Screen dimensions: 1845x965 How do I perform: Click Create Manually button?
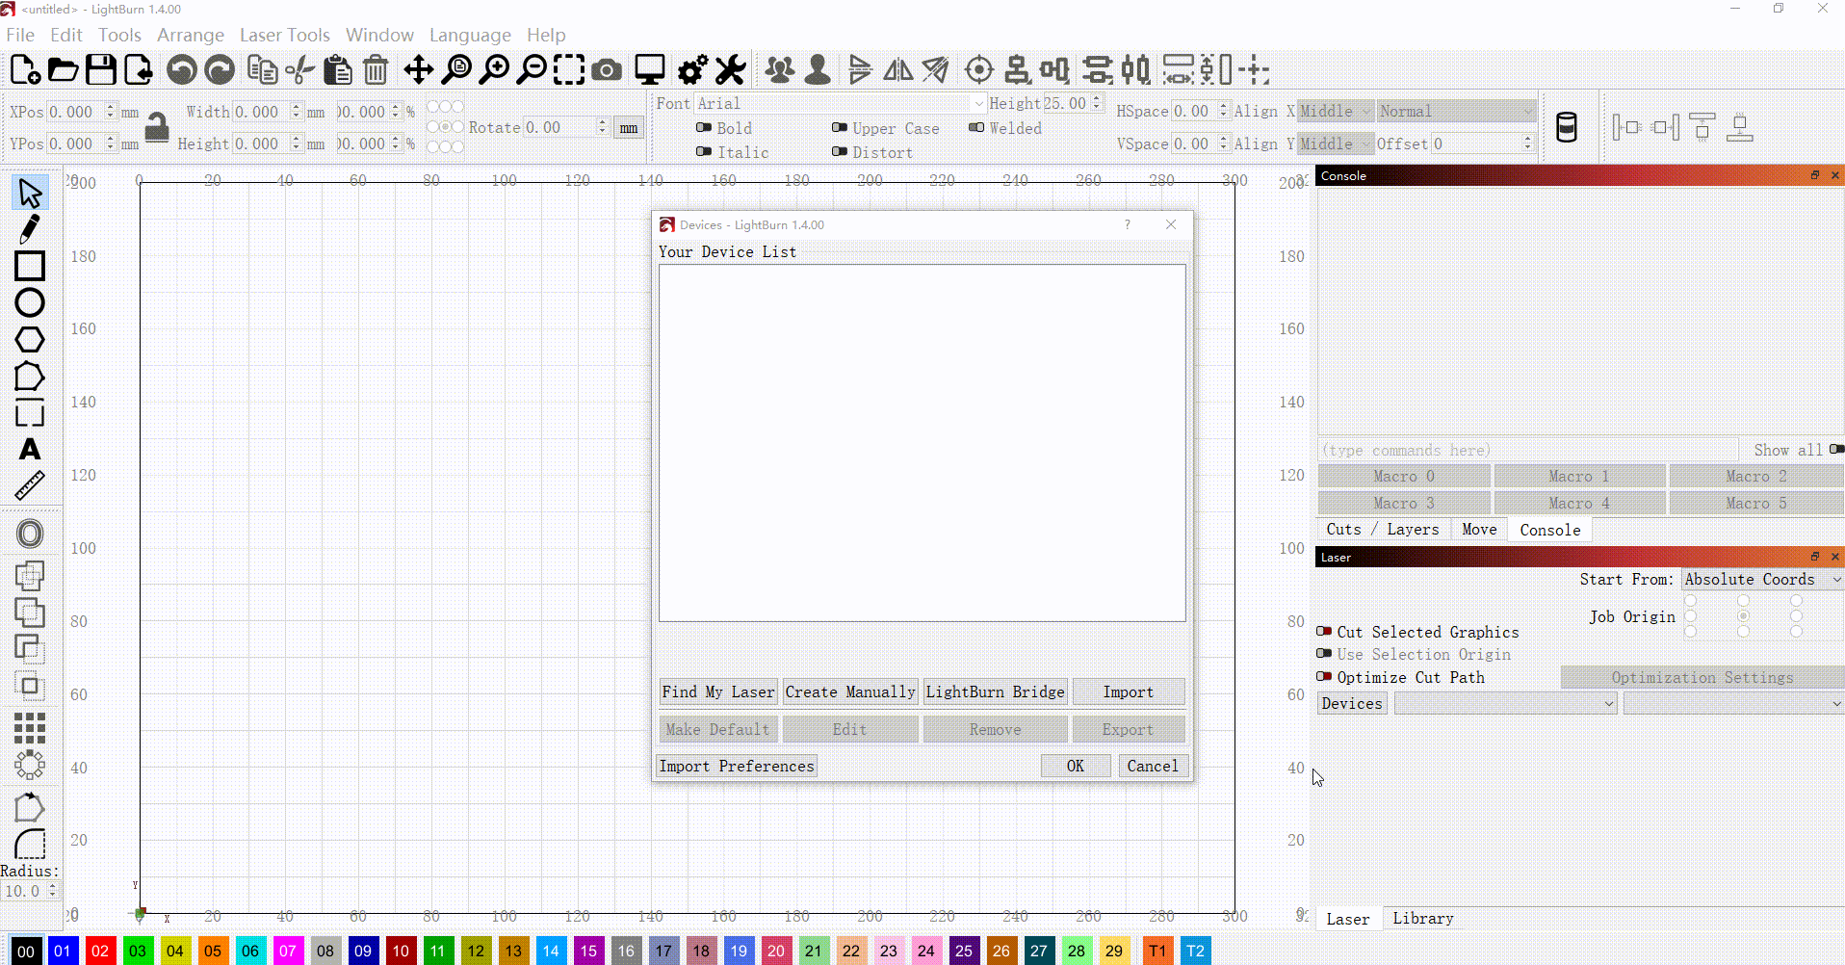(850, 692)
